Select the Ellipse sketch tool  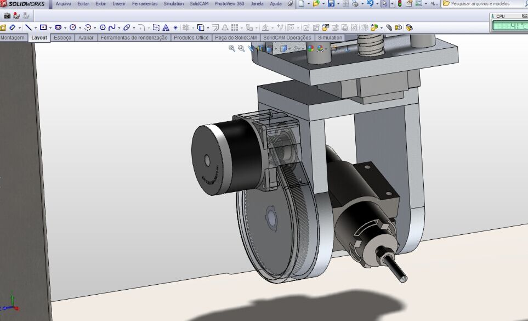pos(126,27)
